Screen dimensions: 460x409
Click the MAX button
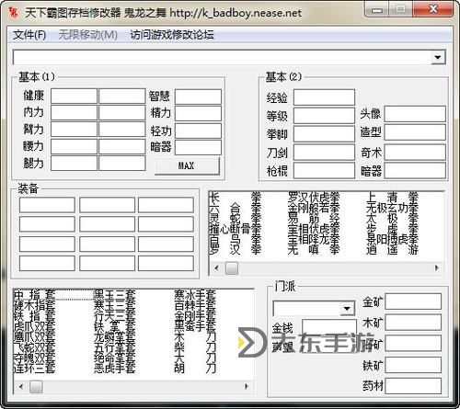pos(187,166)
